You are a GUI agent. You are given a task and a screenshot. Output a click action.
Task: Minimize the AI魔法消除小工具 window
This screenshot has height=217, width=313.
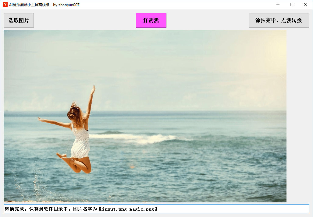click(x=278, y=5)
